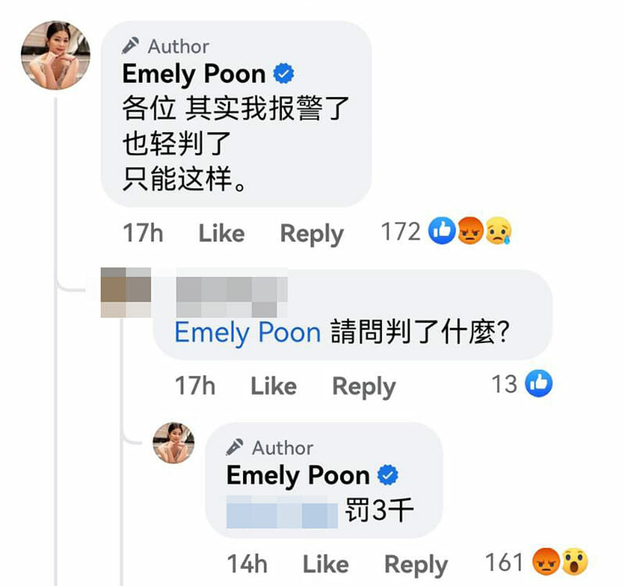Image resolution: width=625 pixels, height=586 pixels.
Task: Click the thumbs-up reaction icon next to 172
Action: pyautogui.click(x=442, y=230)
